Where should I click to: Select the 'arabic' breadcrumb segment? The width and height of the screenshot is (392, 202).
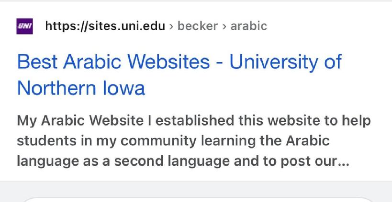pos(249,26)
